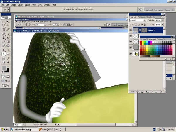
Task: Create a new layer in Layers palette
Action: point(156,92)
